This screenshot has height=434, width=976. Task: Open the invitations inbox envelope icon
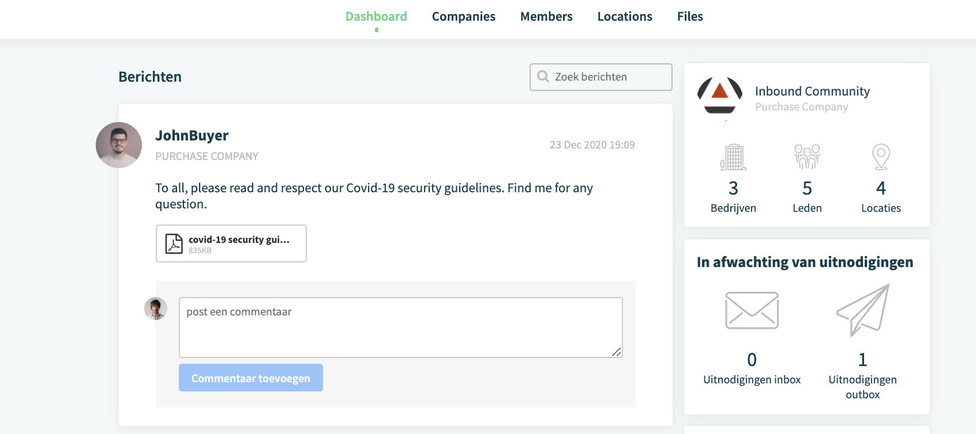click(x=752, y=310)
